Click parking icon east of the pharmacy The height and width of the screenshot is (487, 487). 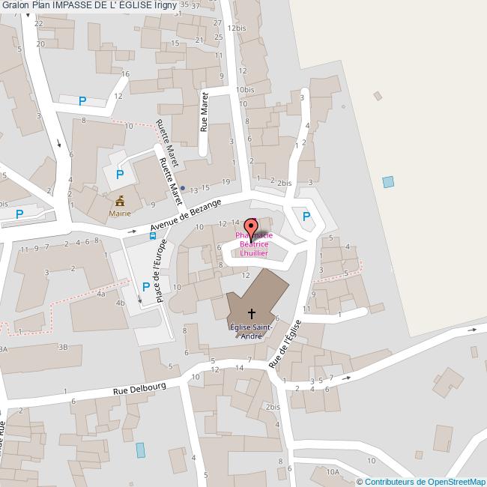tap(306, 217)
